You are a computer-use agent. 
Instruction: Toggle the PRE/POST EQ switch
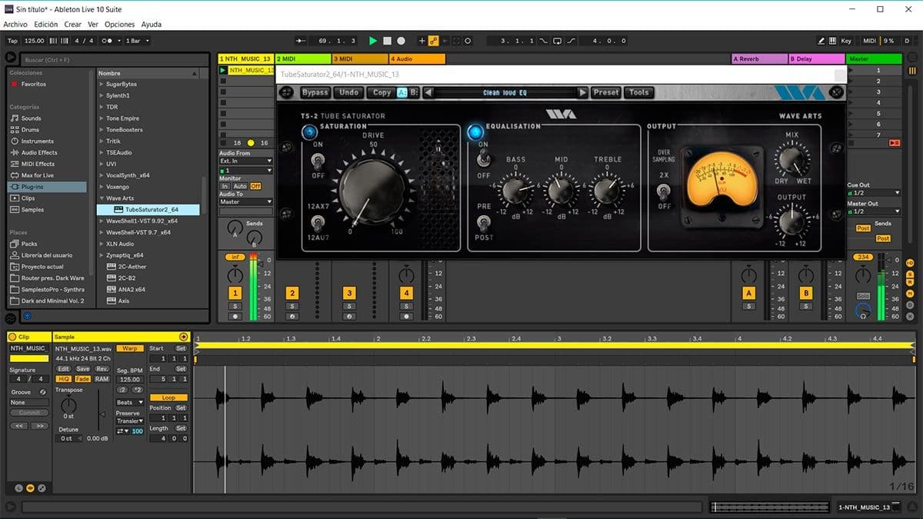pyautogui.click(x=484, y=222)
